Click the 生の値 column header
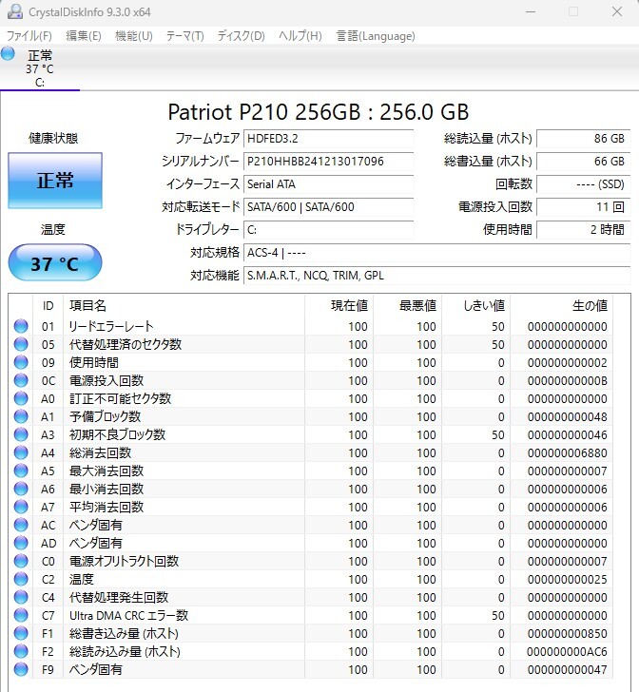The image size is (639, 692). pyautogui.click(x=561, y=305)
